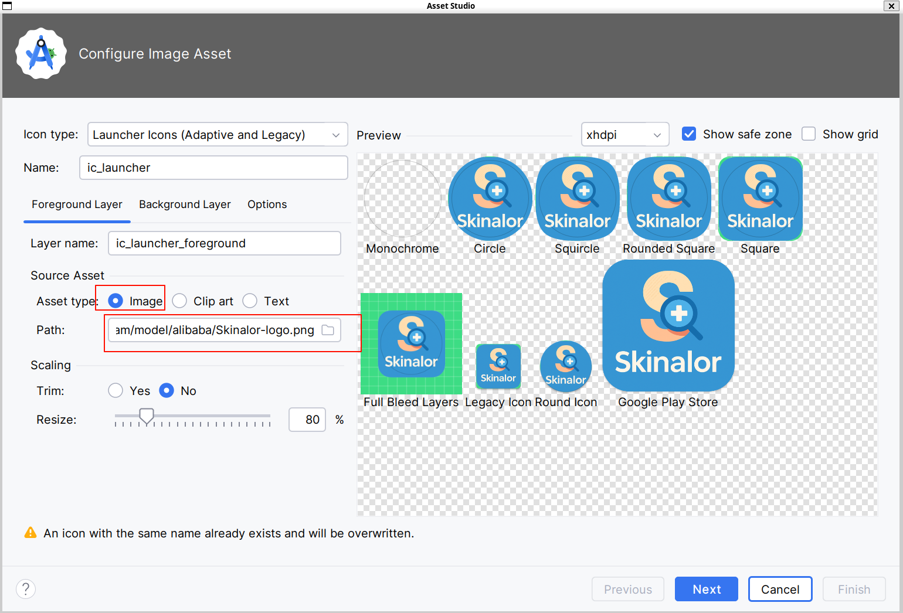The height and width of the screenshot is (613, 903).
Task: Toggle Show safe zone checkbox
Action: [689, 134]
